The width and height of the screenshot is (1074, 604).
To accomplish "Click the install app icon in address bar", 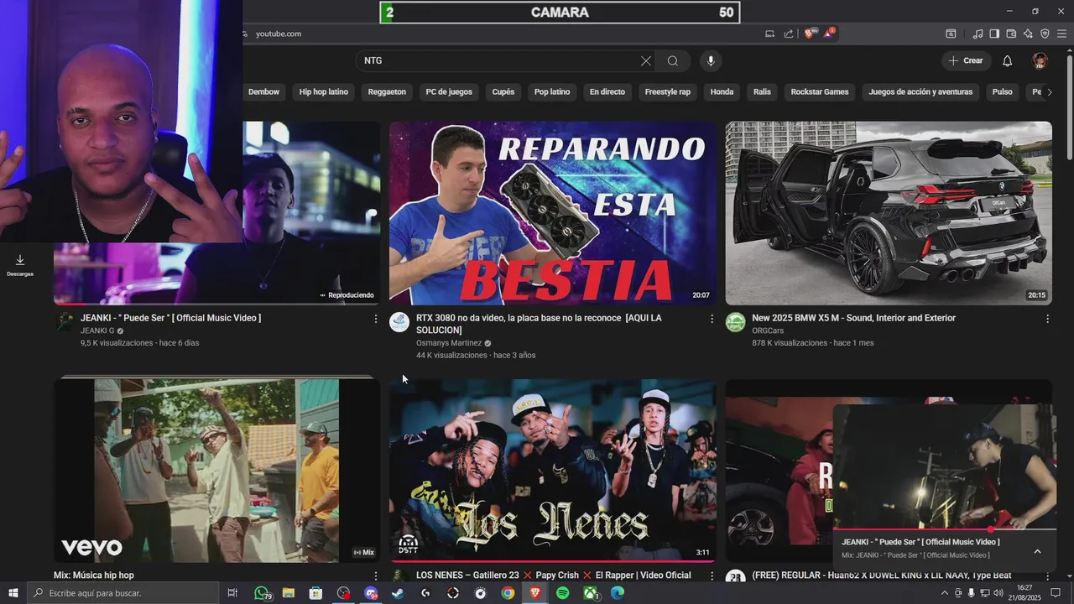I will coord(769,34).
